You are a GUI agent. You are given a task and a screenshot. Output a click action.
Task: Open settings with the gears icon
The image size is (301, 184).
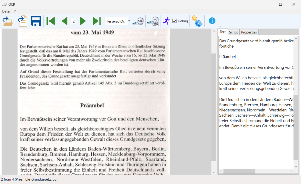point(196,21)
